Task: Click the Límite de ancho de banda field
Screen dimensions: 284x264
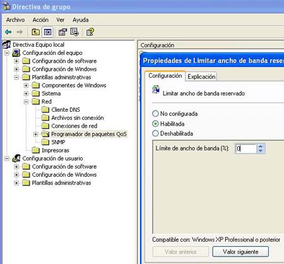Action: (246, 148)
